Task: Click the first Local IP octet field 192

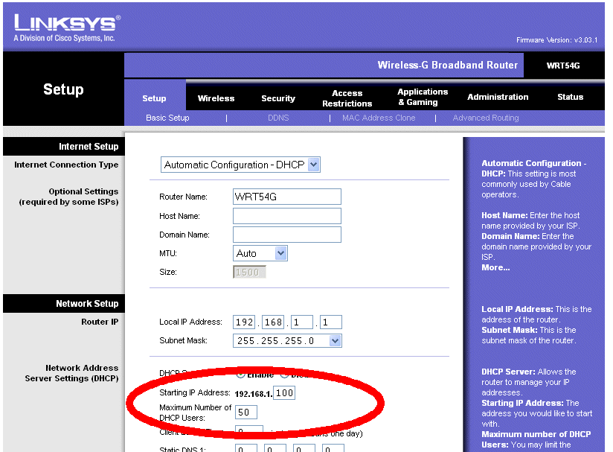Action: [x=244, y=322]
